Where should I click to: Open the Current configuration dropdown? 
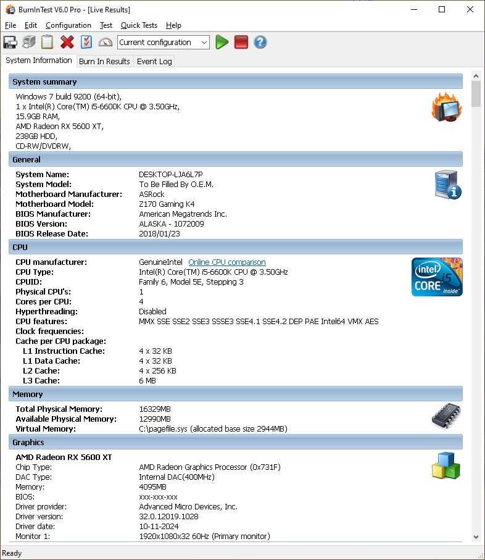coord(164,43)
